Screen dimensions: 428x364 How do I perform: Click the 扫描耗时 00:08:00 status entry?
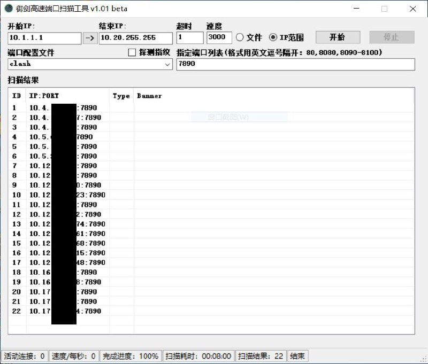point(198,356)
